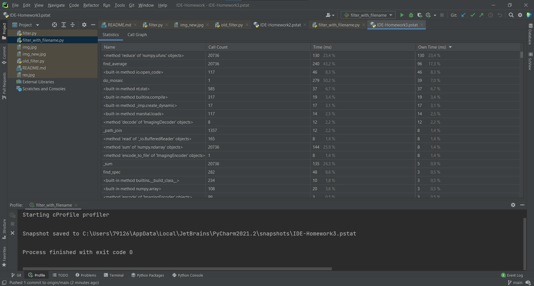Open the Python Packages tool window
Viewport: 534px width, 286px height.
click(x=148, y=275)
